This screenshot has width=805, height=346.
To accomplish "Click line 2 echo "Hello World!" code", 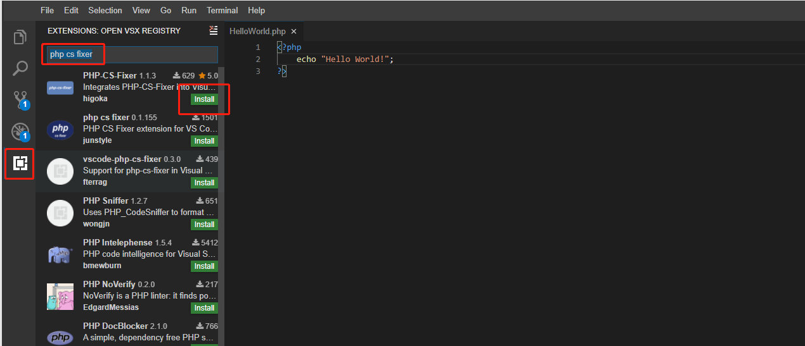I will point(345,59).
